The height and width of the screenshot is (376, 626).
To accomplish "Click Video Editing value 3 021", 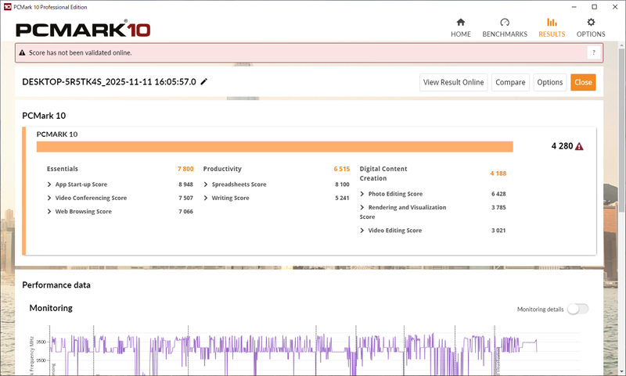I will (x=498, y=231).
